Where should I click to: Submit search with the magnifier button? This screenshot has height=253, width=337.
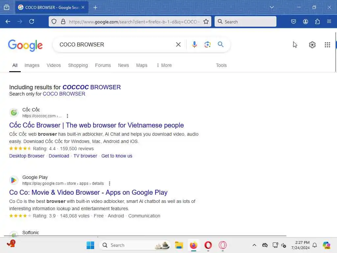tap(220, 44)
